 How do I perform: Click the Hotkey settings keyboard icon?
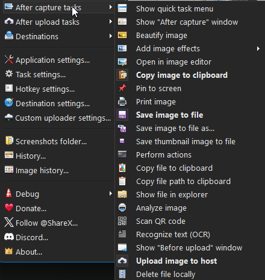9,88
